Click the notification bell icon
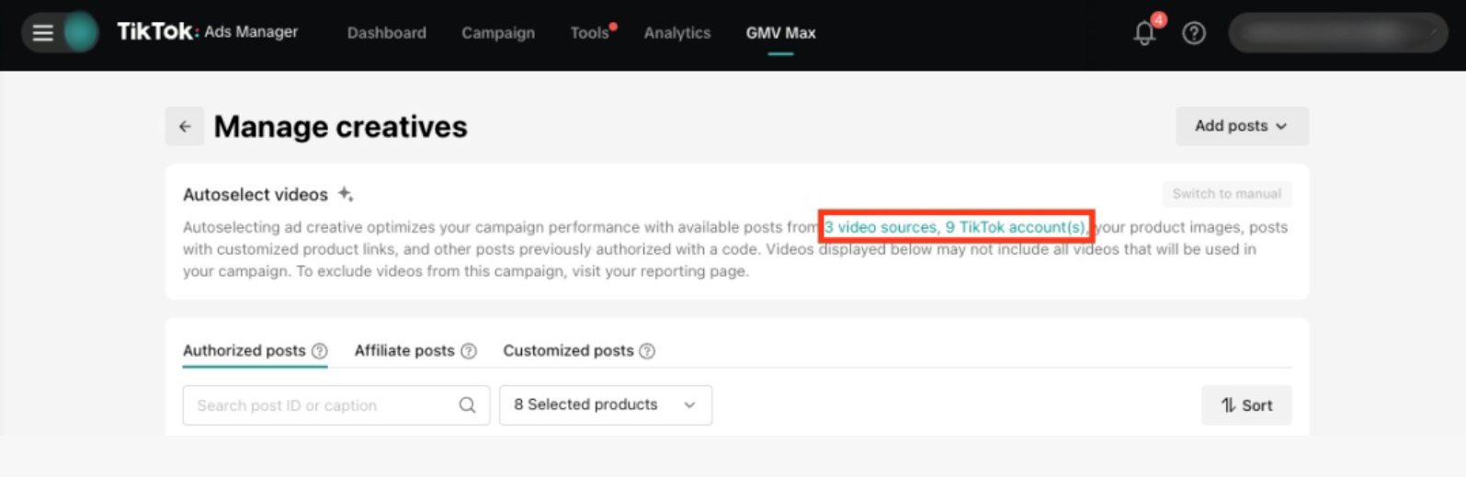The height and width of the screenshot is (477, 1466). (x=1144, y=33)
